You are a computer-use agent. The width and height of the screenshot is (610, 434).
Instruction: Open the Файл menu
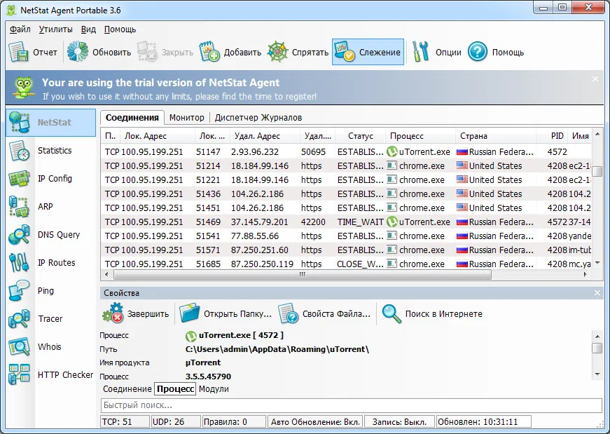point(20,29)
